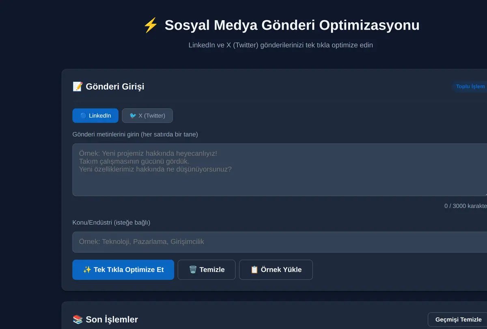Click the Konu/Endüstri (isteğe bağlı) label
Image resolution: width=487 pixels, height=329 pixels.
click(111, 223)
